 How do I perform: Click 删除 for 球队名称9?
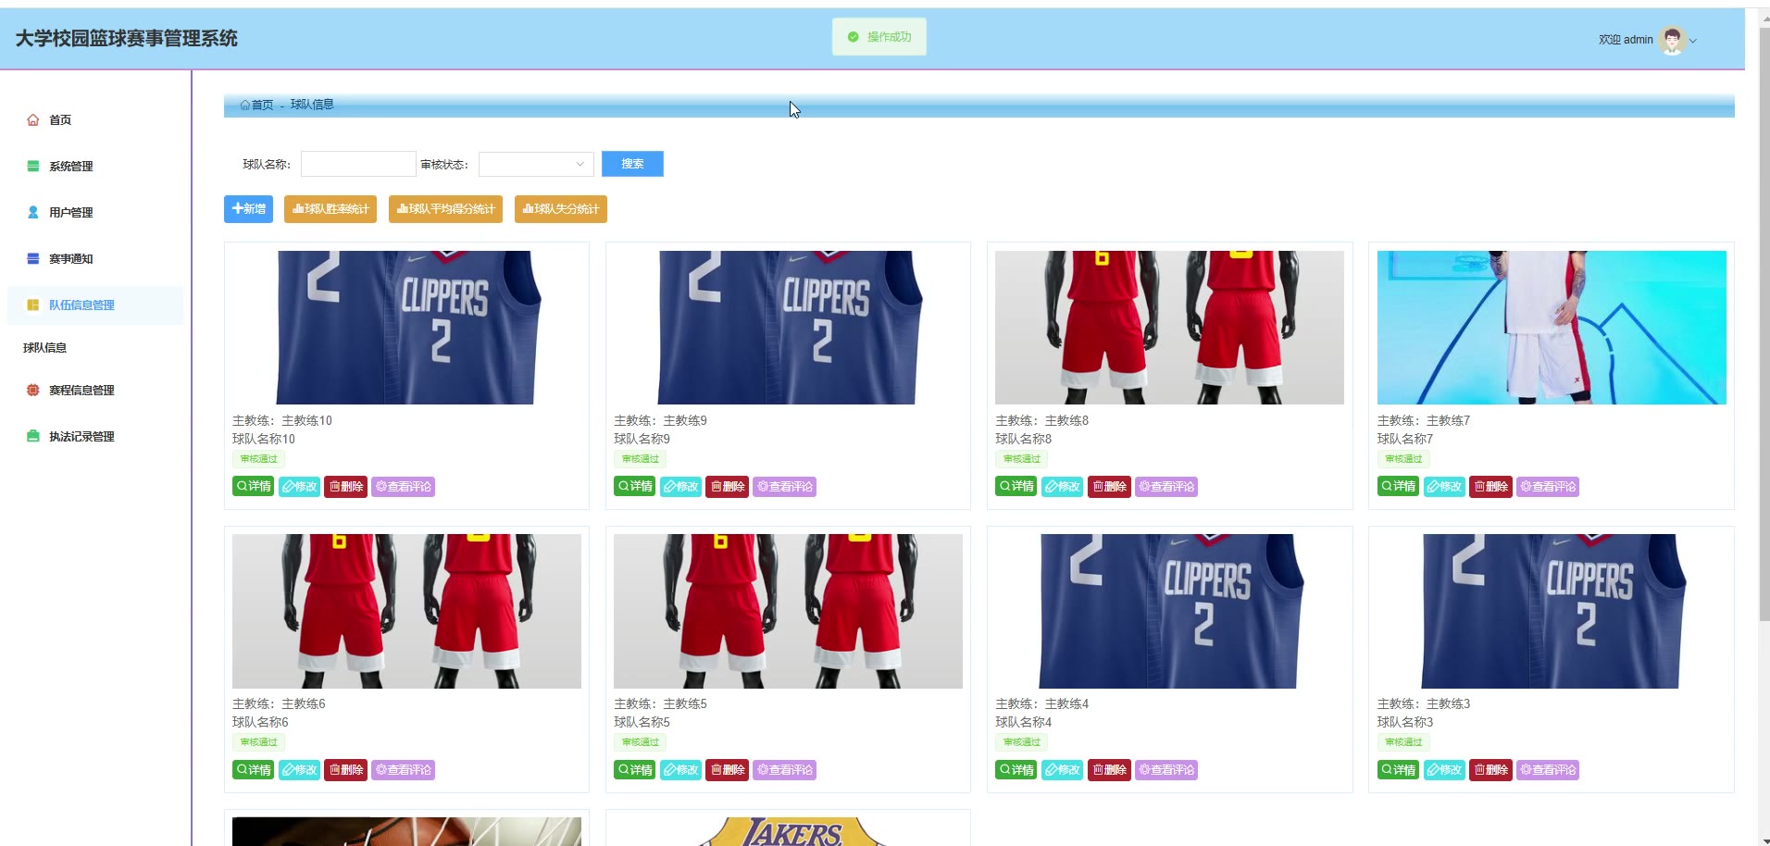(727, 487)
